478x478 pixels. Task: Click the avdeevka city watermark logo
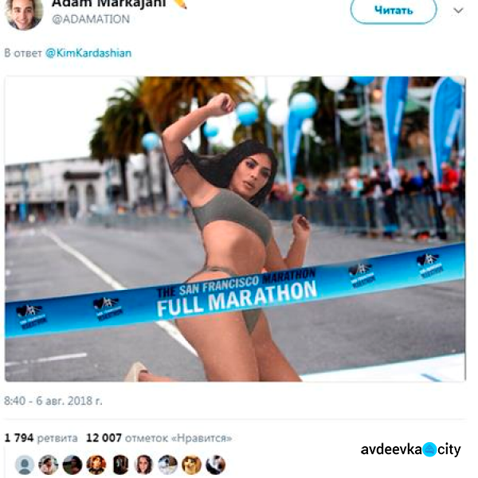coord(410,449)
